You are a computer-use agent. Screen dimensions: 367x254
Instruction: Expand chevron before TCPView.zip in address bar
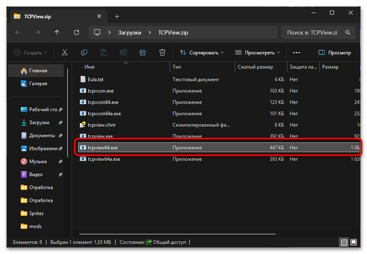tap(150, 32)
